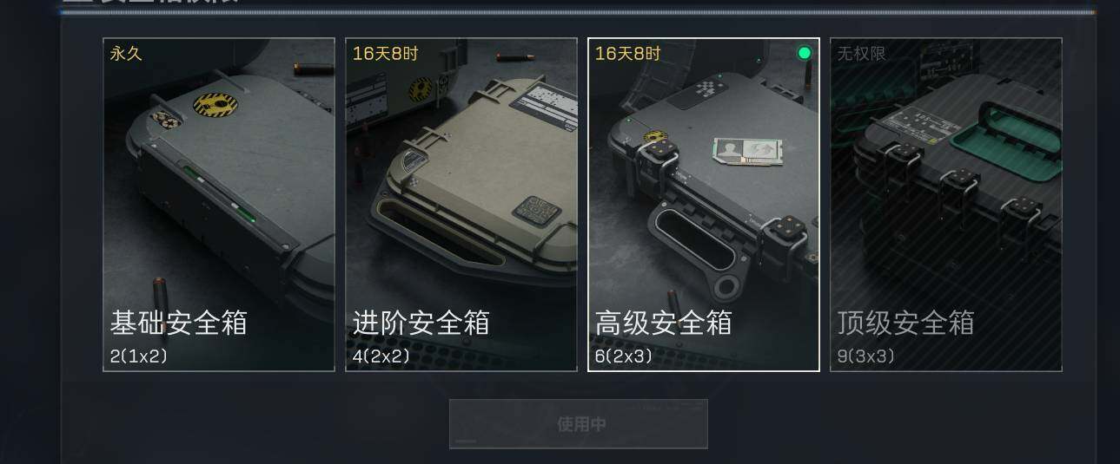Click the 无权限 tag on 顶级安全箱
The image size is (1120, 464).
pyautogui.click(x=861, y=54)
